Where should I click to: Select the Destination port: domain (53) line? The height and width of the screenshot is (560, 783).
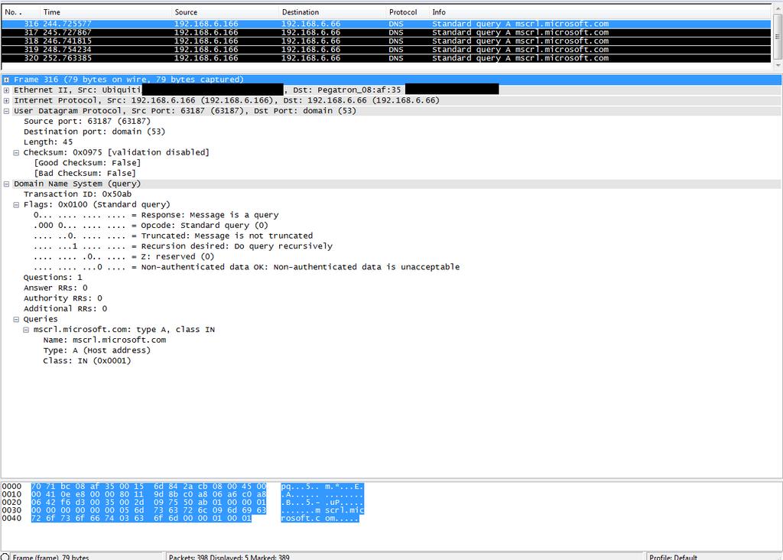pyautogui.click(x=94, y=132)
